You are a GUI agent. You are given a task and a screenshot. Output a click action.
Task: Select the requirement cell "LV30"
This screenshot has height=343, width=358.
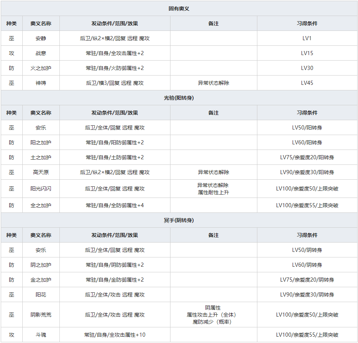(307, 68)
